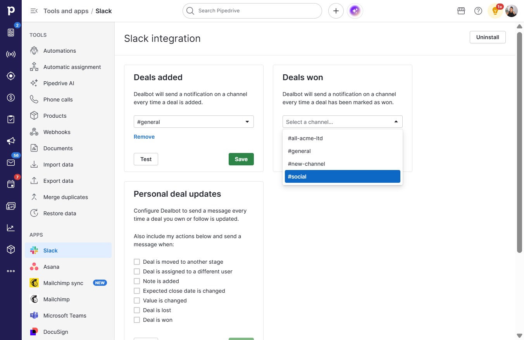Open the AI assistant sparkle icon

click(355, 11)
